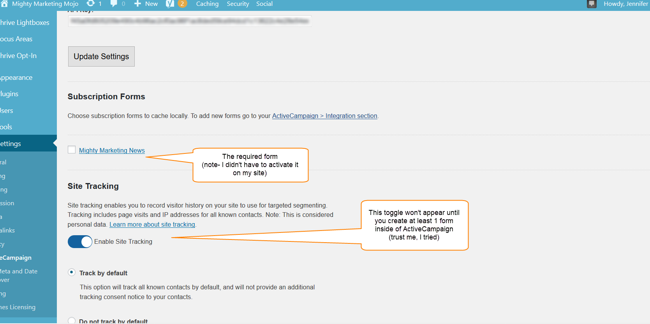Open the ActiveCampaign settings submenu item
Viewport: 650px width, 324px height.
point(16,258)
